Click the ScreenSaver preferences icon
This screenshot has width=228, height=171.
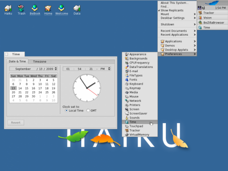pyautogui.click(x=127, y=114)
